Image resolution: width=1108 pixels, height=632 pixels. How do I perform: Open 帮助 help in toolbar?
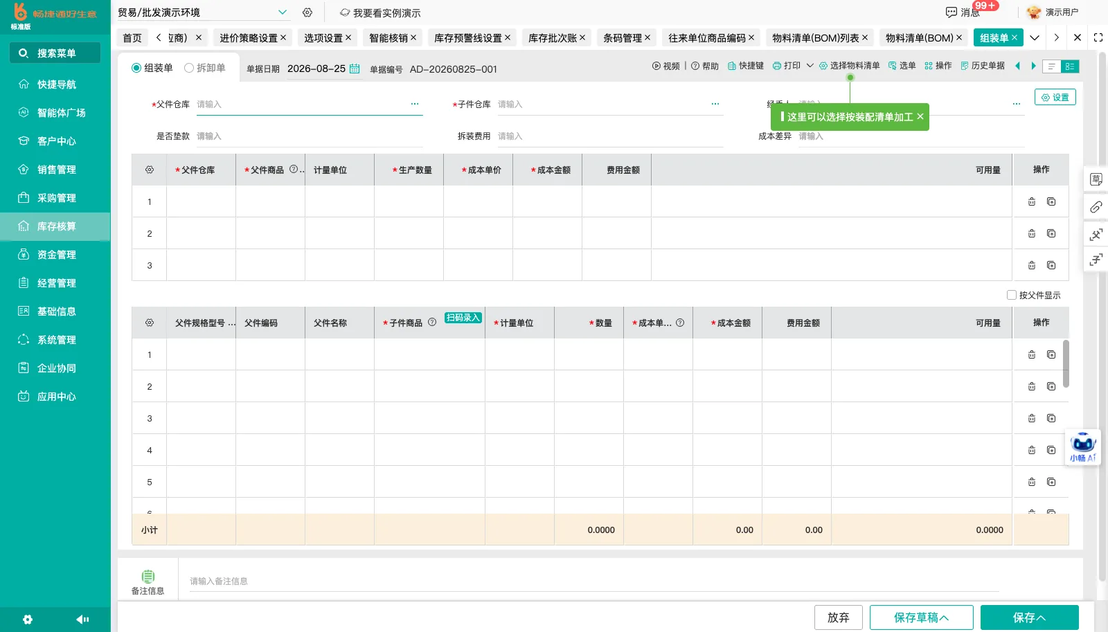pyautogui.click(x=705, y=66)
